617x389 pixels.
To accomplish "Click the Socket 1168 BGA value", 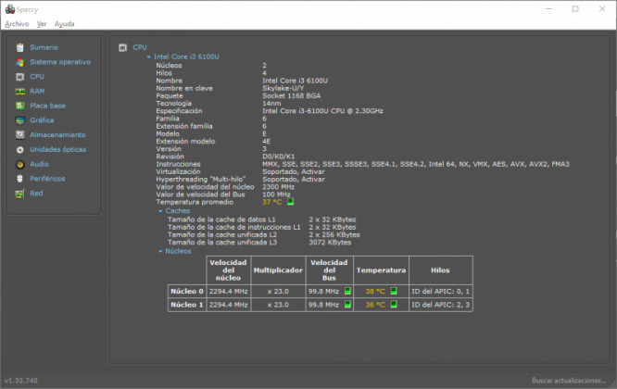I will pos(292,96).
